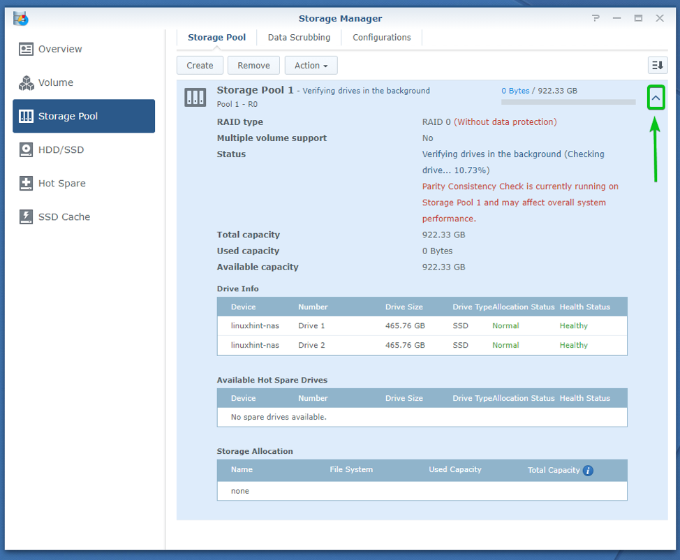Click the Storage Pool sidebar icon
Viewport: 680px width, 560px height.
tap(27, 116)
